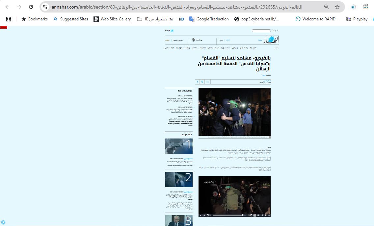Click the site search input field

(x=261, y=31)
